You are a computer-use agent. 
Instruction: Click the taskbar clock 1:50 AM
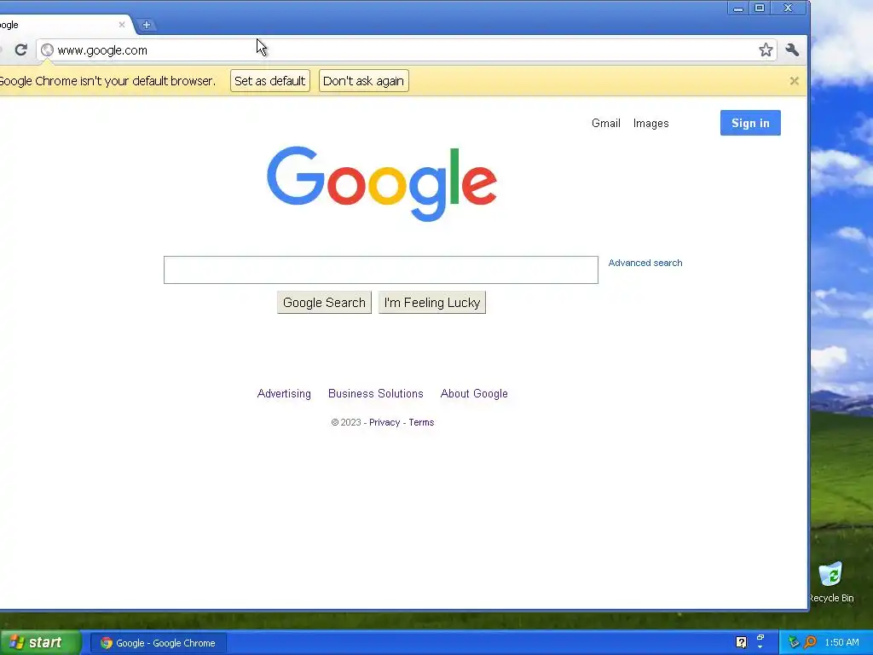[841, 642]
